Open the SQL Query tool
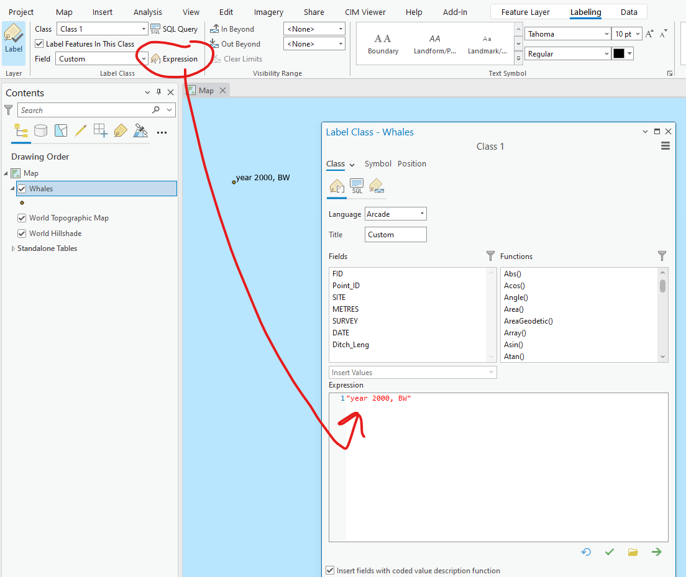This screenshot has height=577, width=686. (x=175, y=29)
